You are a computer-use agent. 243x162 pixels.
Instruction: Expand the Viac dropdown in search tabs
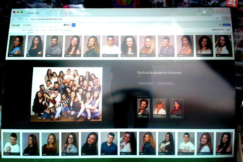(56, 30)
